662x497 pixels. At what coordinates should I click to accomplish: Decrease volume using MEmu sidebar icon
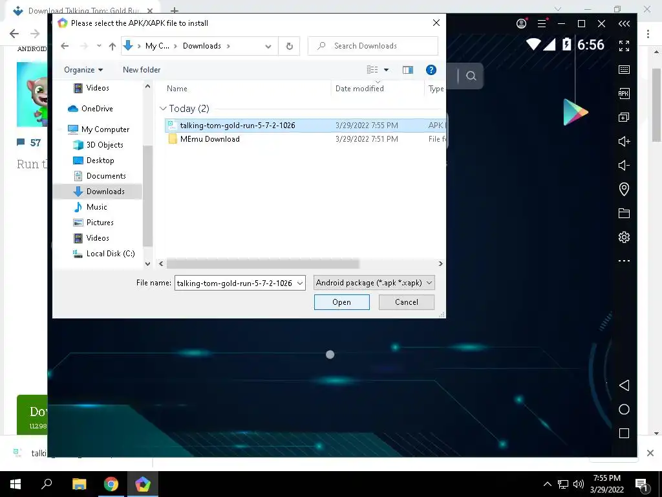[624, 165]
